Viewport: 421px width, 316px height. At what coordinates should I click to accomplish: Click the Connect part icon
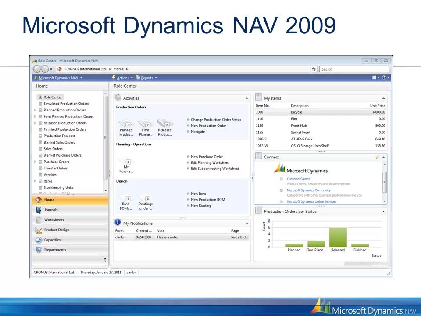click(259, 156)
